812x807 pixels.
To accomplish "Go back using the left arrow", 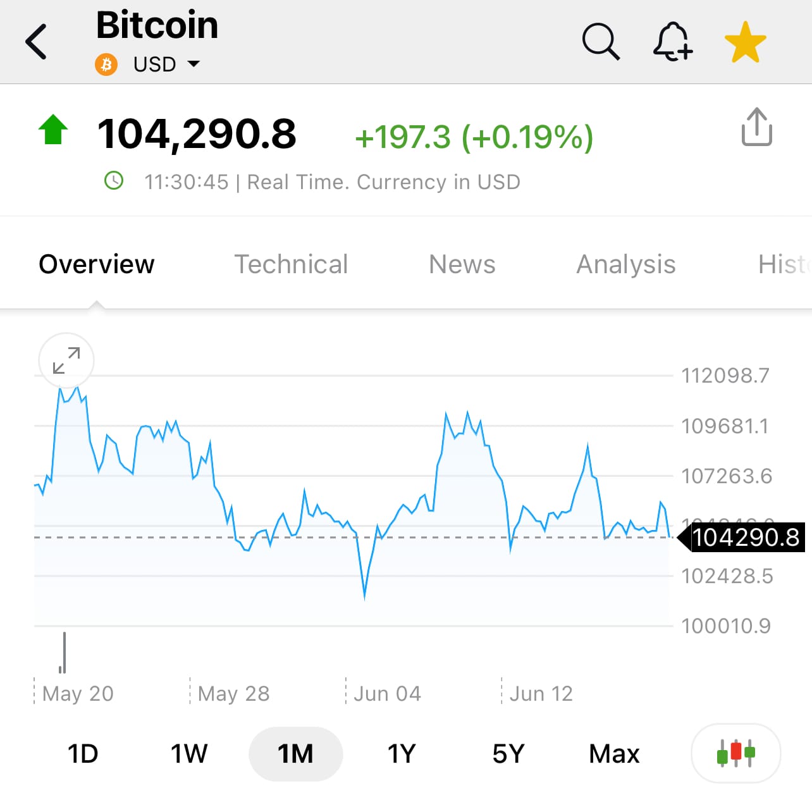I will [36, 42].
